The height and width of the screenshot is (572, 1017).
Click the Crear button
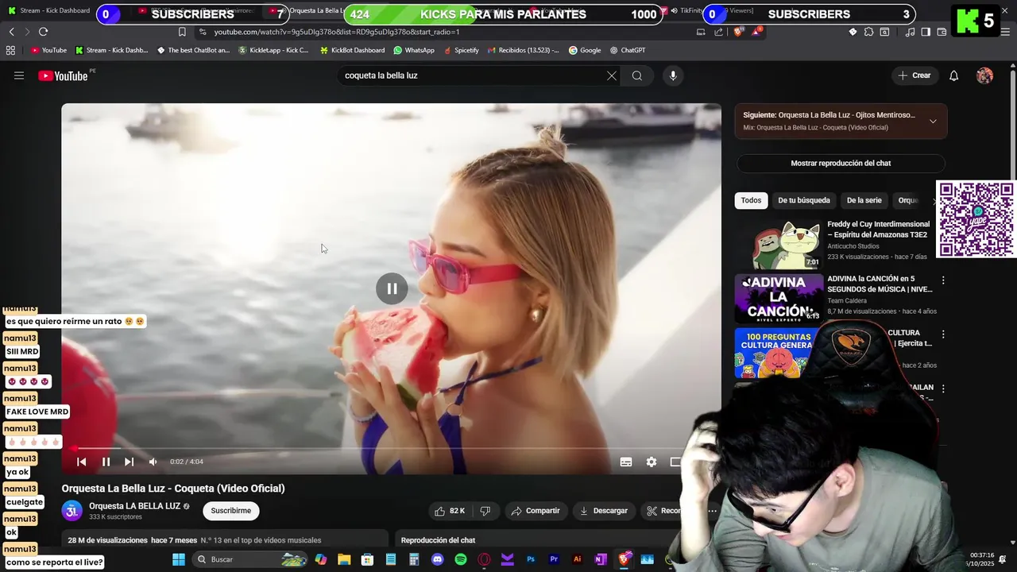coord(915,75)
